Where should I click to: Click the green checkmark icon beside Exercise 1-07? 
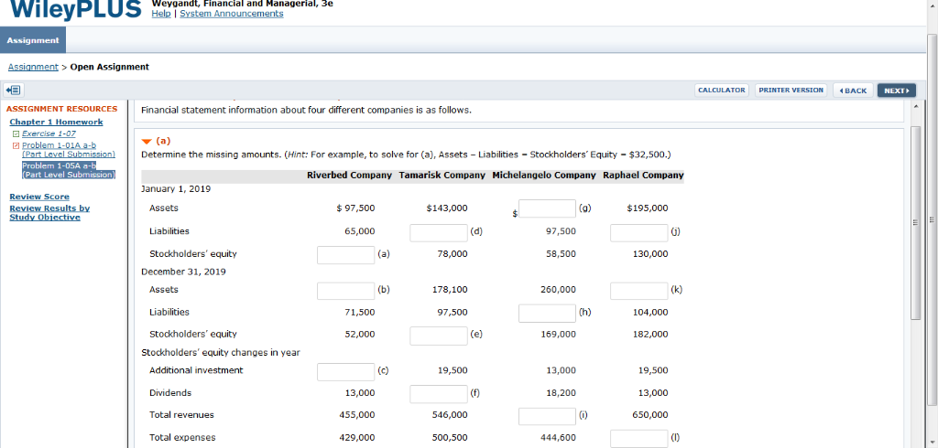16,133
